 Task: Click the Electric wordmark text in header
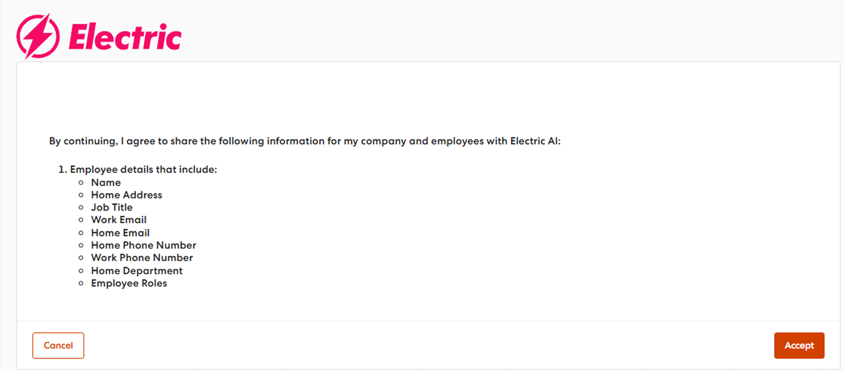[124, 38]
